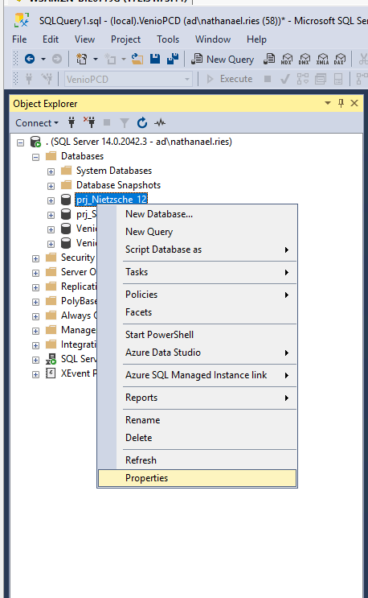Click the Save disk icon
Screen dimensions: 368x598
point(155,59)
